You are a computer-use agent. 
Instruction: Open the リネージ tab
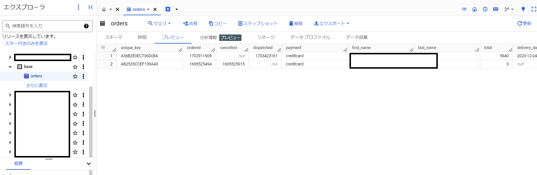(x=266, y=37)
